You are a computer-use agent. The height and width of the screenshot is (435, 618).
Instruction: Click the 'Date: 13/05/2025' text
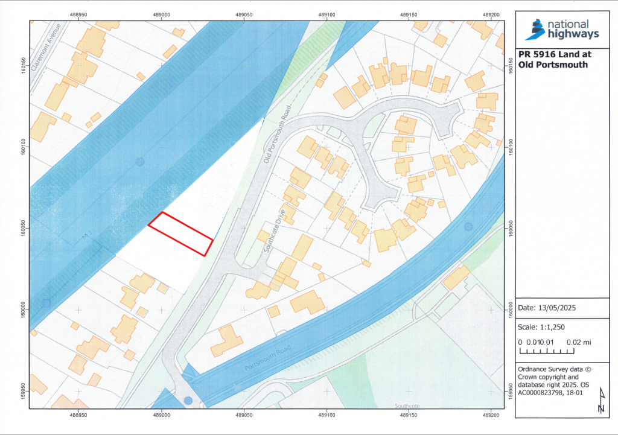click(x=548, y=308)
